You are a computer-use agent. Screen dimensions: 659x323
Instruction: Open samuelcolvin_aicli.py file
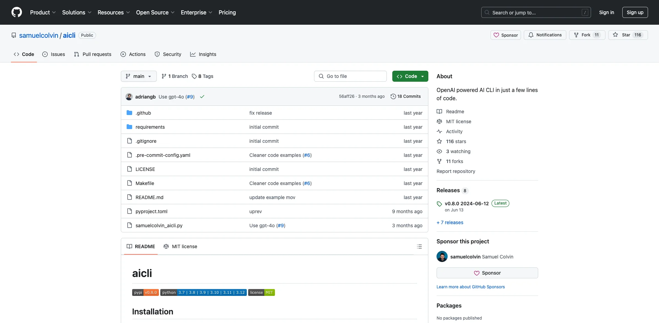pos(159,226)
